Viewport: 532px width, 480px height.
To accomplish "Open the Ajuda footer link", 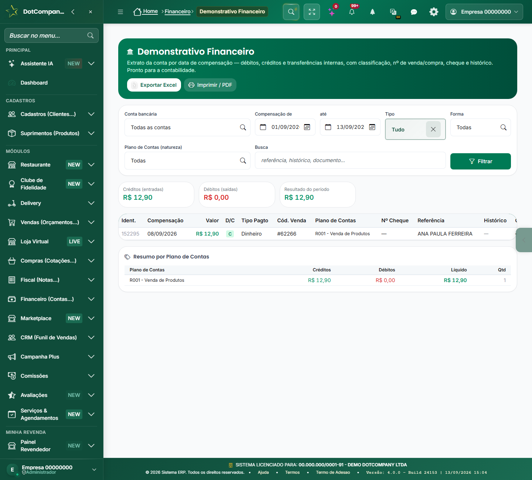I will pyautogui.click(x=263, y=472).
